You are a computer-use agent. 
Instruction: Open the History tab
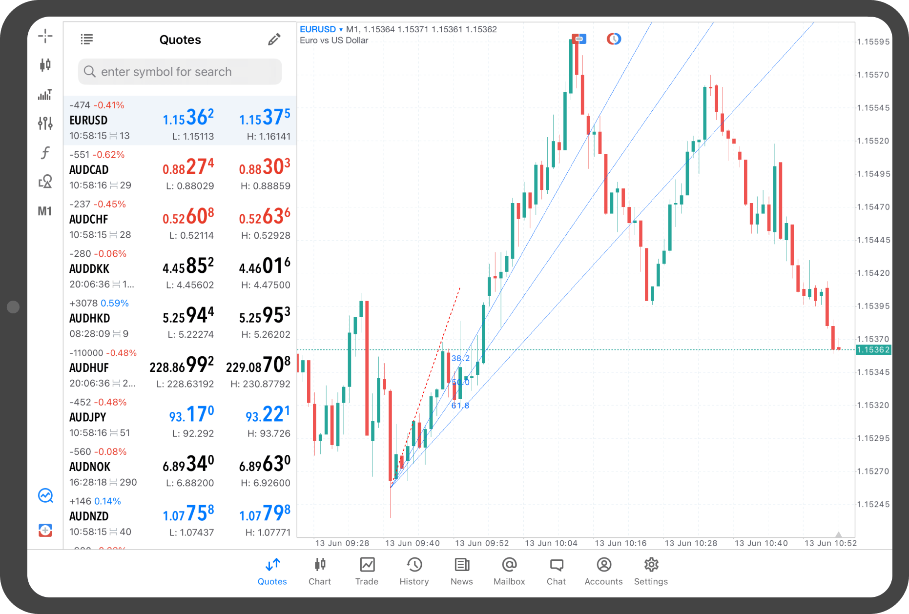(414, 571)
